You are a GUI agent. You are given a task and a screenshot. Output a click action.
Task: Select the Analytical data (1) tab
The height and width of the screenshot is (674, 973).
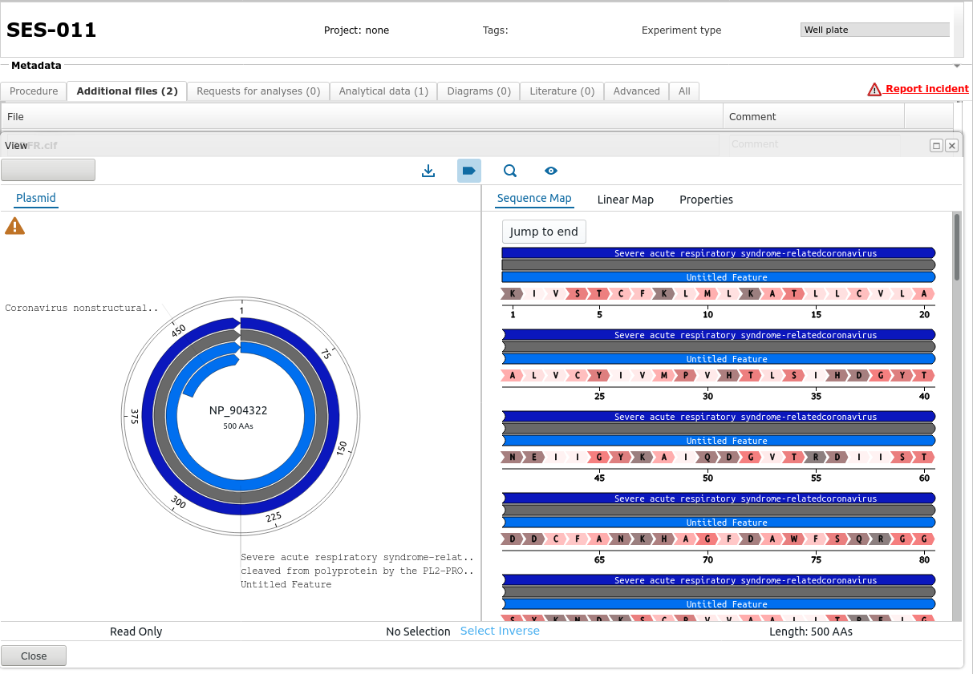383,91
